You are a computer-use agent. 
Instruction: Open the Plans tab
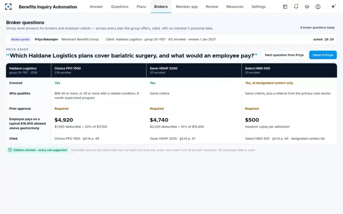point(141,7)
